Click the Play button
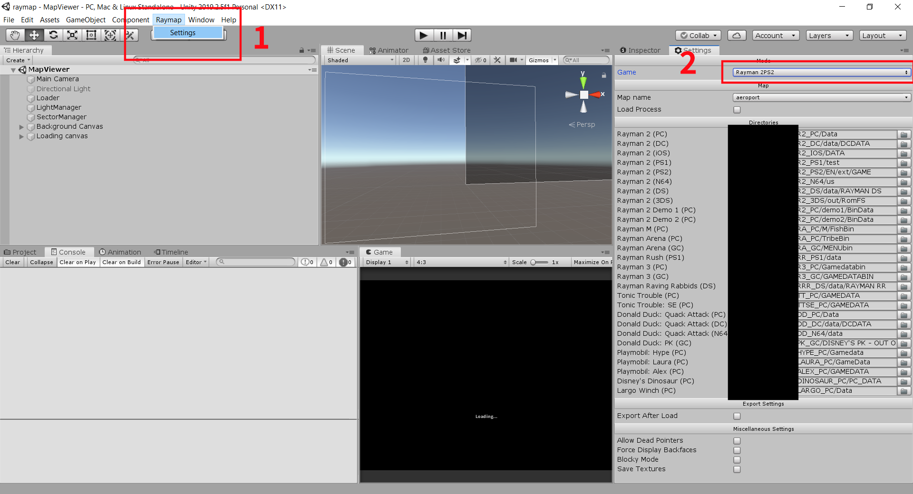The height and width of the screenshot is (494, 913). point(424,35)
